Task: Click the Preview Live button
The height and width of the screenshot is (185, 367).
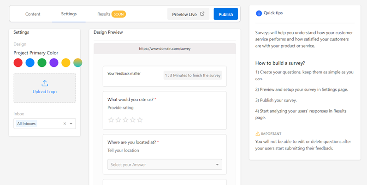Action: (188, 14)
